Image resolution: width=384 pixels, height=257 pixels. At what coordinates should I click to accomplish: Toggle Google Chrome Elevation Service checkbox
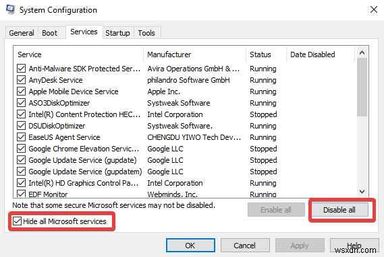click(x=22, y=149)
